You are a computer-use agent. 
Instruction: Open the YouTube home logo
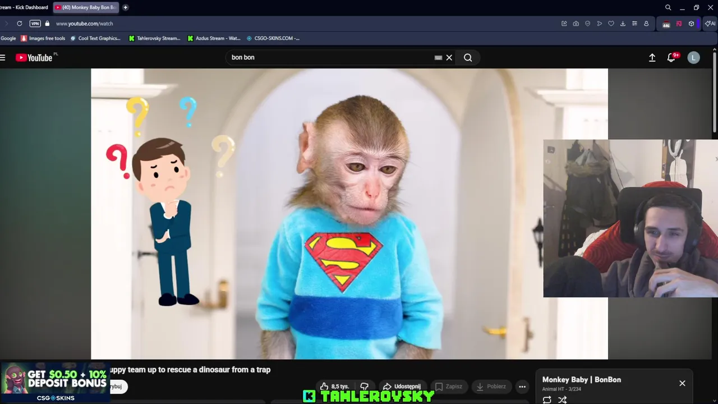pyautogui.click(x=35, y=57)
